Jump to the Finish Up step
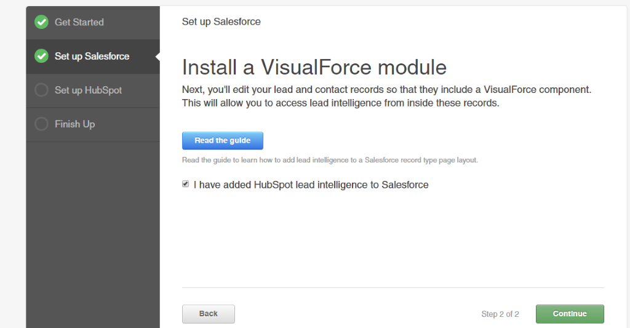 click(x=93, y=124)
